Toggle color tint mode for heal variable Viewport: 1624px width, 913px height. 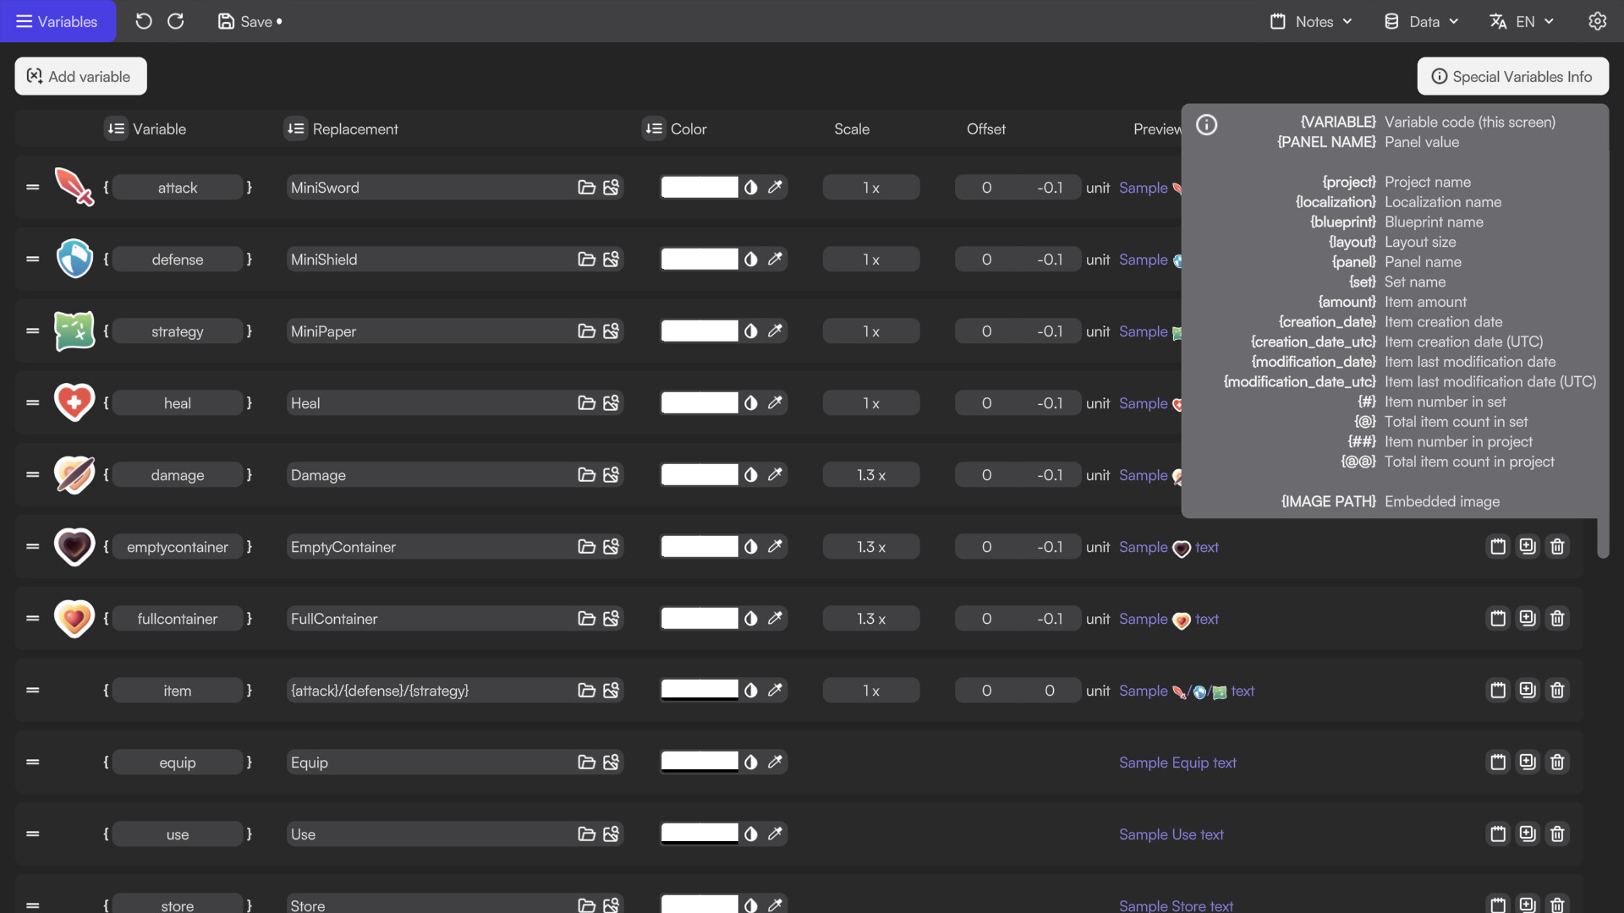pos(751,403)
